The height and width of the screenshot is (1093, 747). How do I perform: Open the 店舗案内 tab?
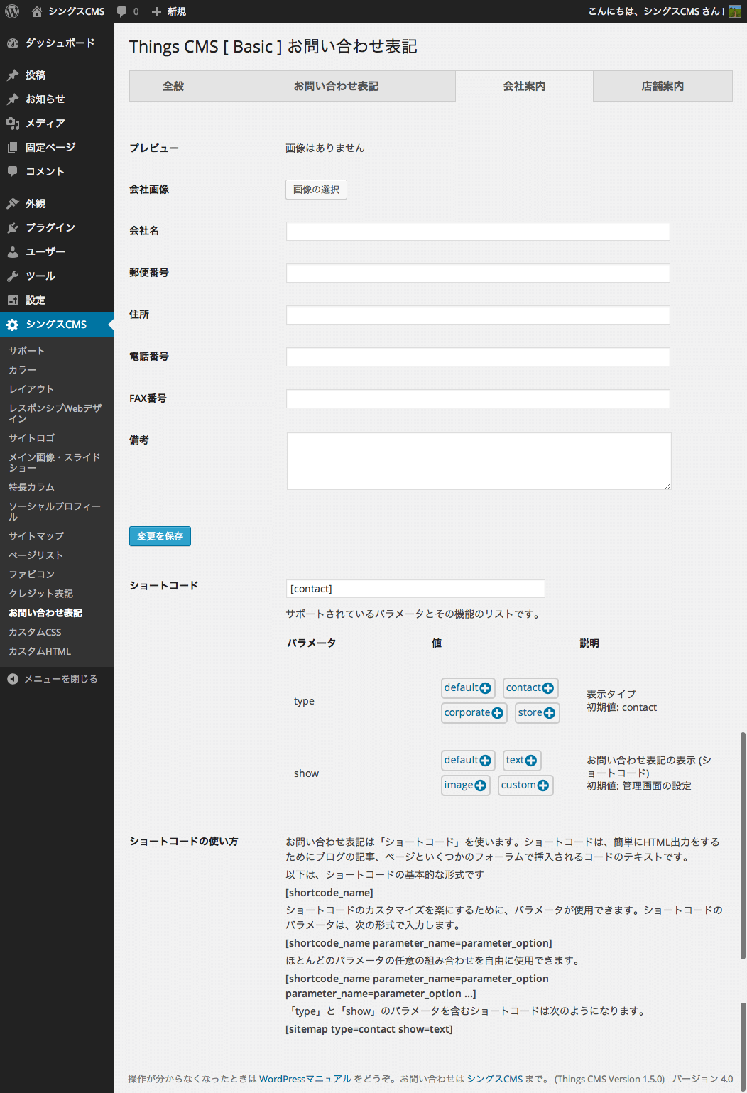pyautogui.click(x=663, y=86)
